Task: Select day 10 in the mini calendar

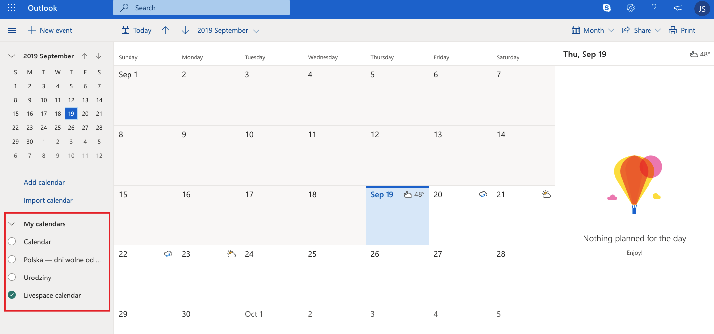Action: (44, 100)
